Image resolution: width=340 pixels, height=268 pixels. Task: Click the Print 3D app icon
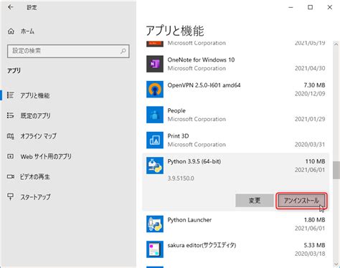point(155,140)
